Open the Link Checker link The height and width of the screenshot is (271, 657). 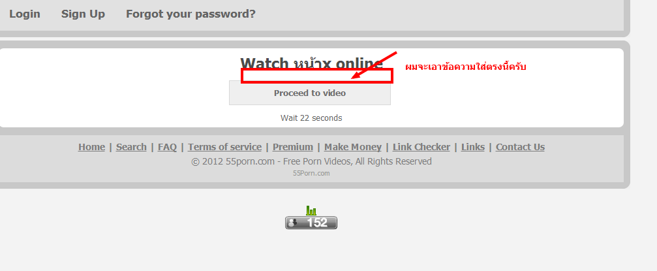click(x=421, y=147)
